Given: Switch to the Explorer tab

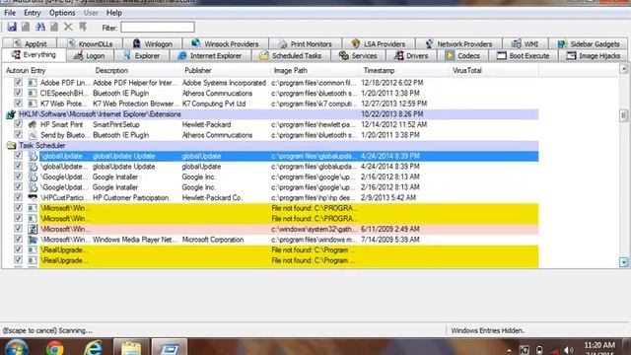Looking at the screenshot, I should (x=142, y=55).
